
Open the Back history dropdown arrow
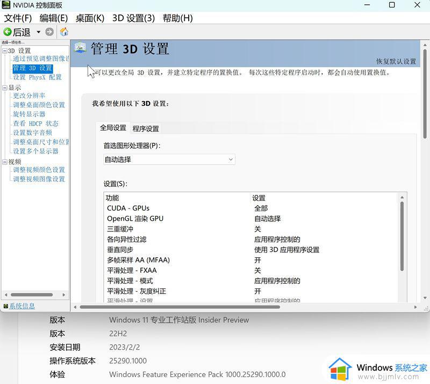point(38,32)
